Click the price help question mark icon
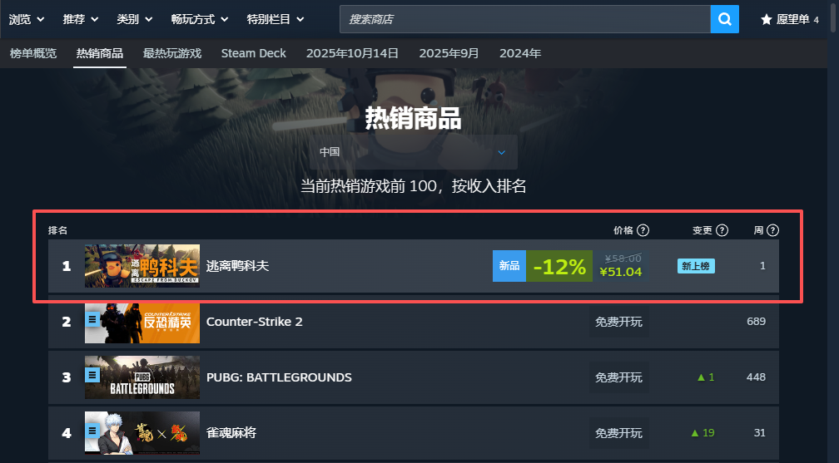Screen dimensions: 839x463 pos(643,230)
